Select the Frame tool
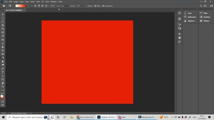The width and height of the screenshot is (214, 120). click(x=3, y=32)
